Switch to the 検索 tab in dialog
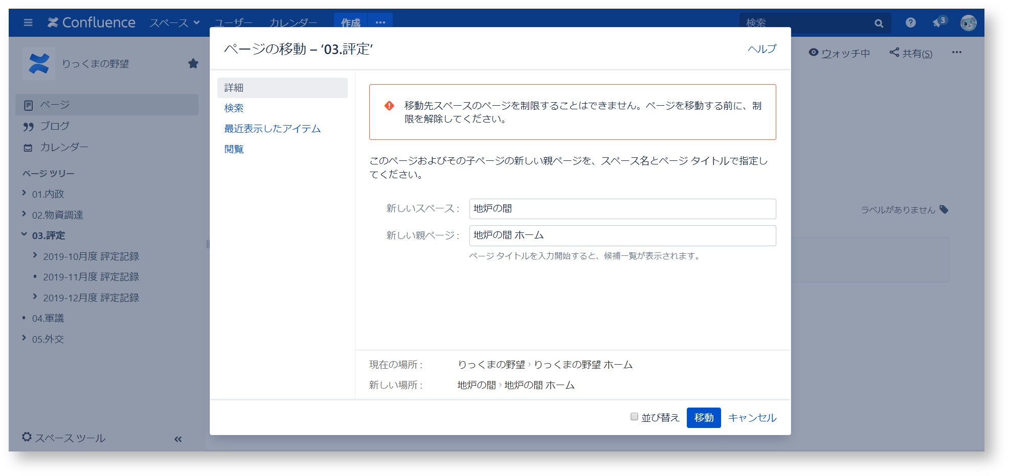Viewport: 1009px width, 476px height. pyautogui.click(x=233, y=108)
